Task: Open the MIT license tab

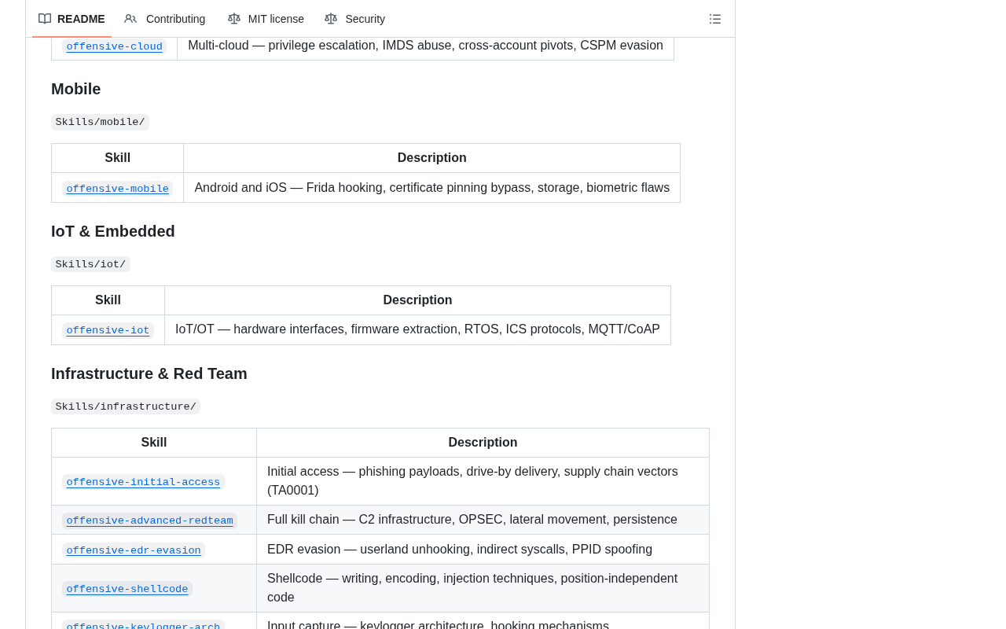Action: [266, 19]
